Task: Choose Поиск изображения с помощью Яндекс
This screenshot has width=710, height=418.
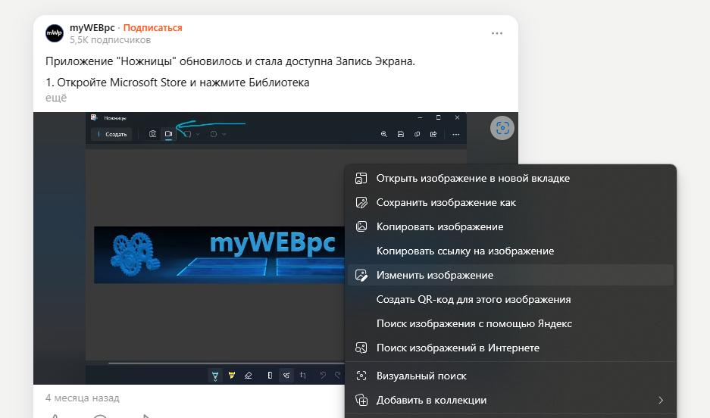Action: coord(510,323)
